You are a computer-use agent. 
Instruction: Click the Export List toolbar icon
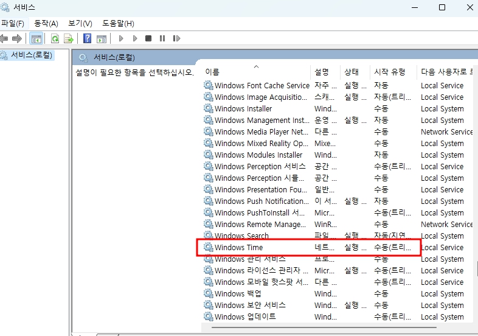point(69,39)
